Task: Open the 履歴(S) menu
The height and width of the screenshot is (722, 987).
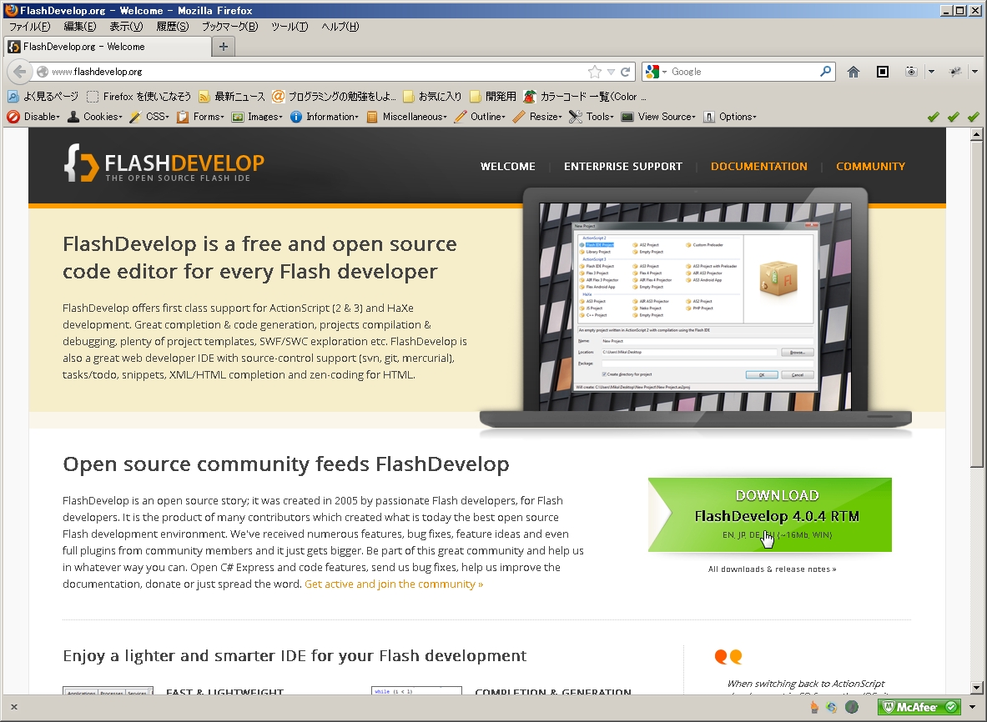Action: click(173, 27)
